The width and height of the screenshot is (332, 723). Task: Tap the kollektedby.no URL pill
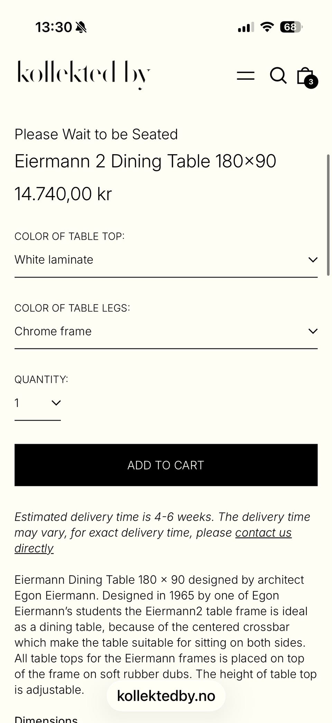166,696
